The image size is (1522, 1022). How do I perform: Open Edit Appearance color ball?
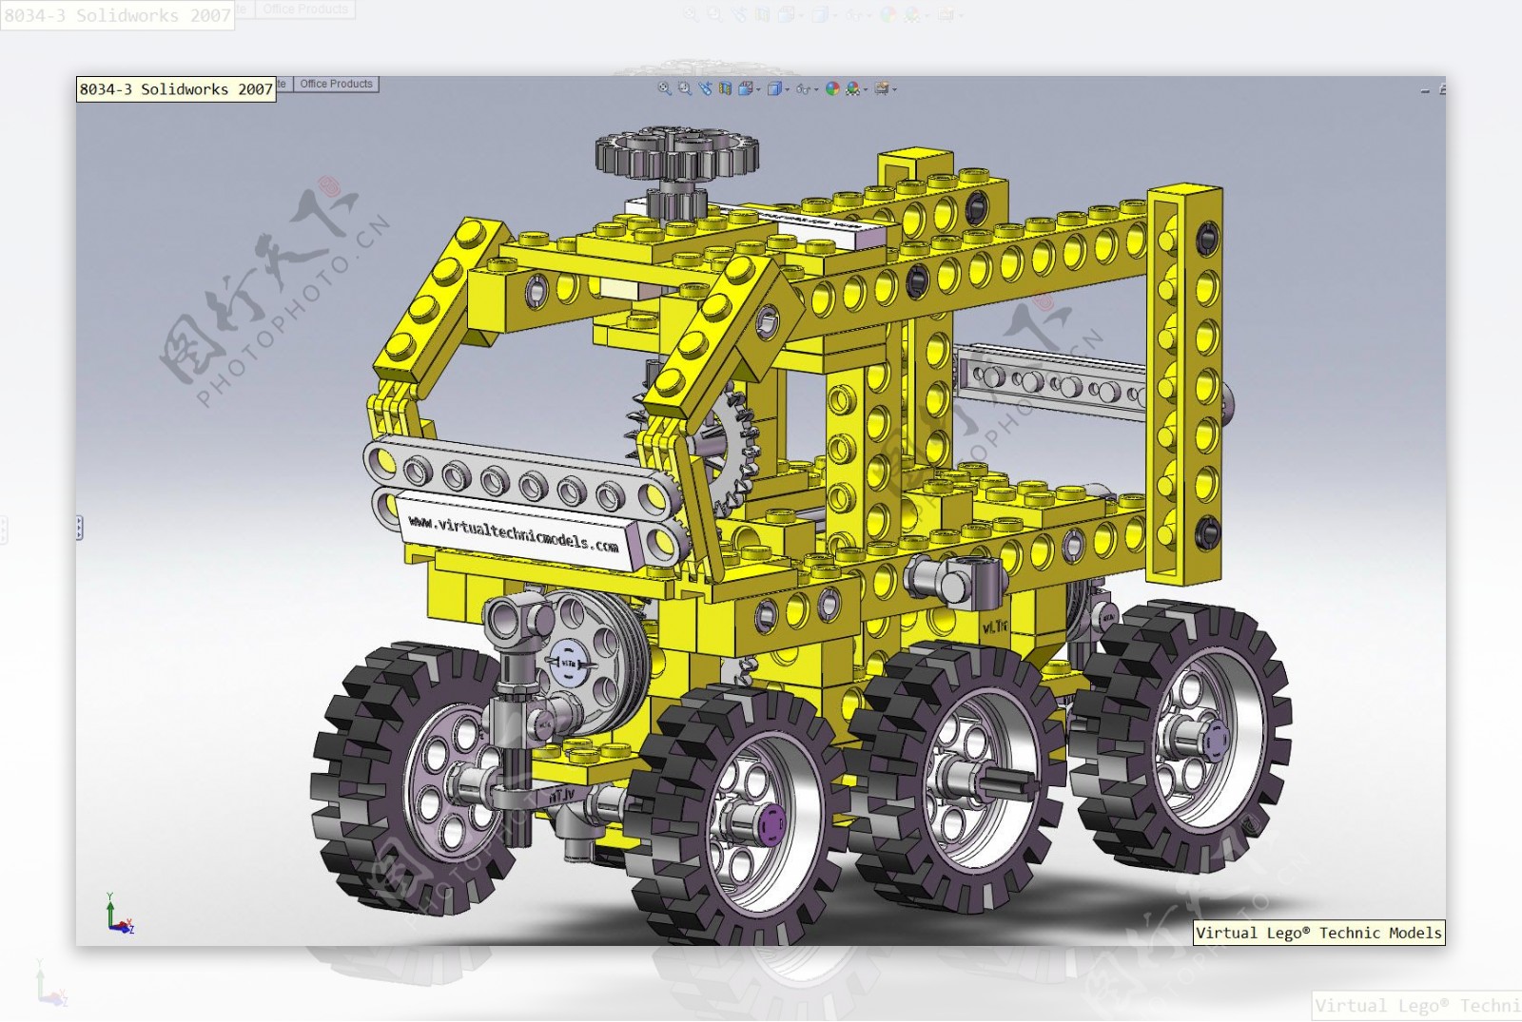pyautogui.click(x=832, y=88)
